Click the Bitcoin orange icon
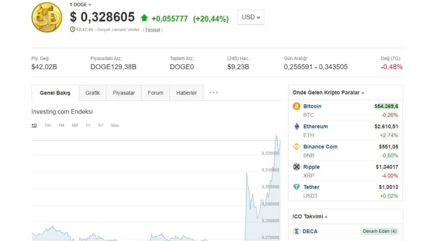430x241 pixels. (296, 106)
